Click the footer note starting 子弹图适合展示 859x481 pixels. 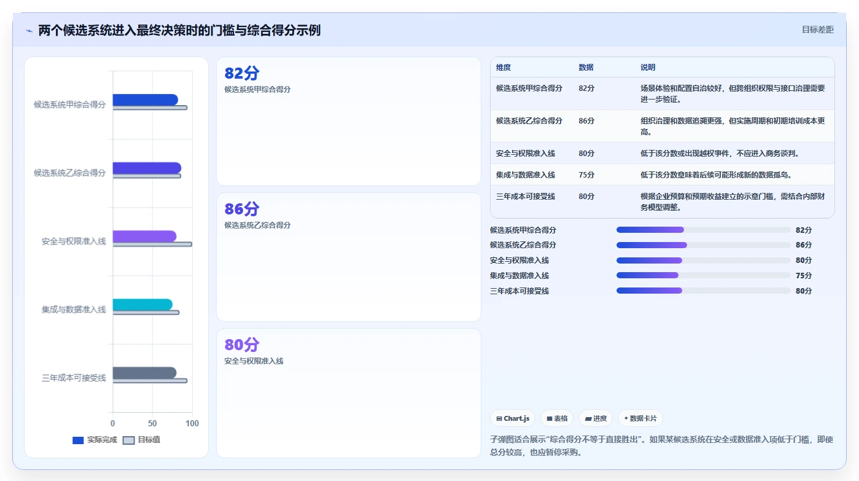662,446
